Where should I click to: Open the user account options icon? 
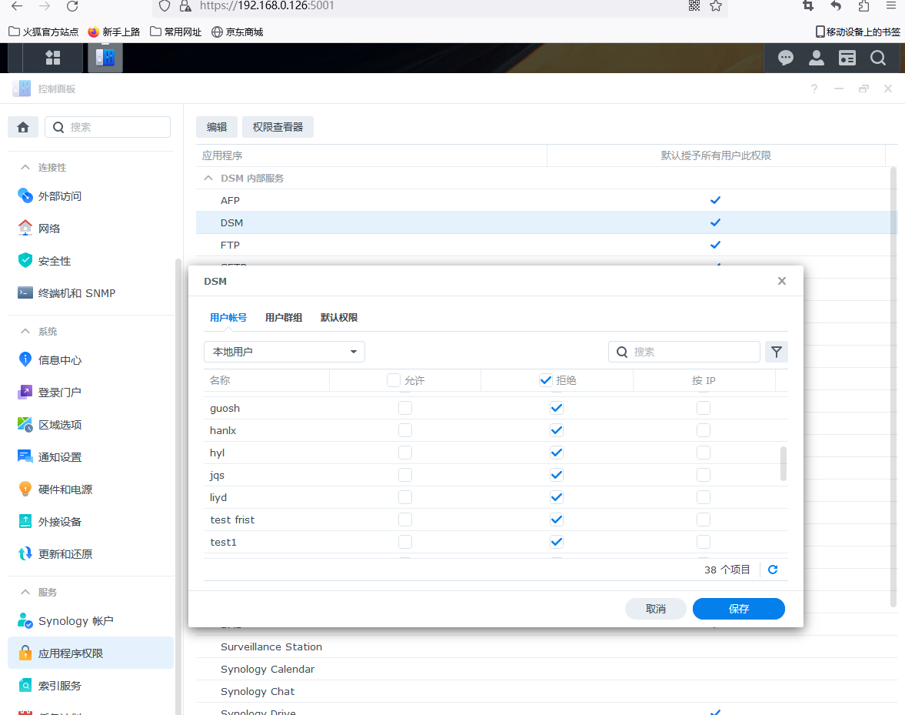[x=816, y=58]
